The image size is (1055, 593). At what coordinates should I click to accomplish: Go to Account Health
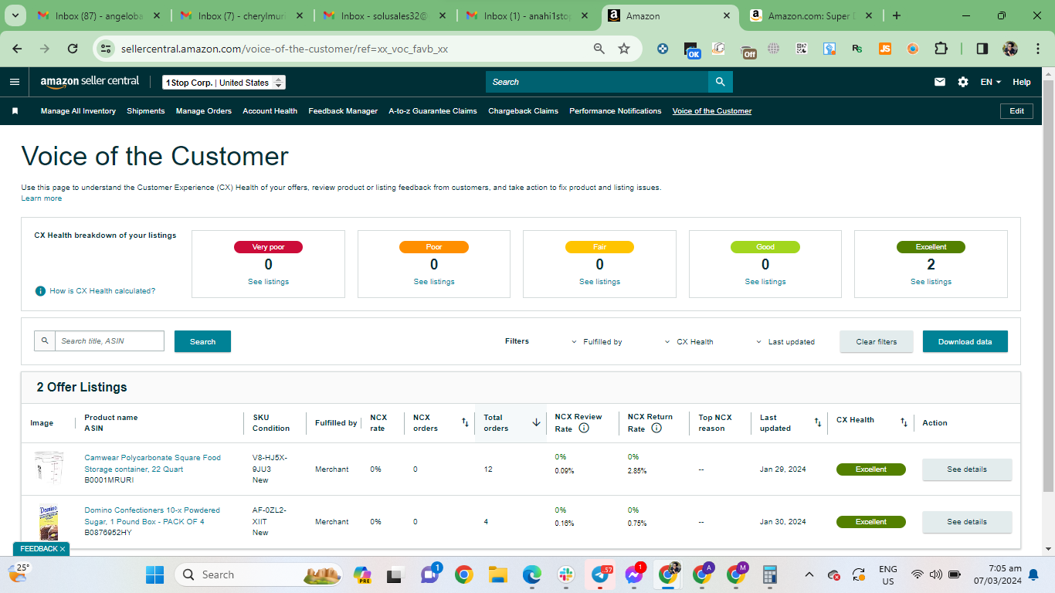(x=270, y=111)
